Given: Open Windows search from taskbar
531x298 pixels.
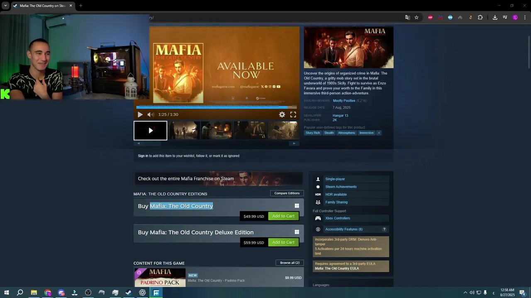Looking at the screenshot, I should (19, 293).
